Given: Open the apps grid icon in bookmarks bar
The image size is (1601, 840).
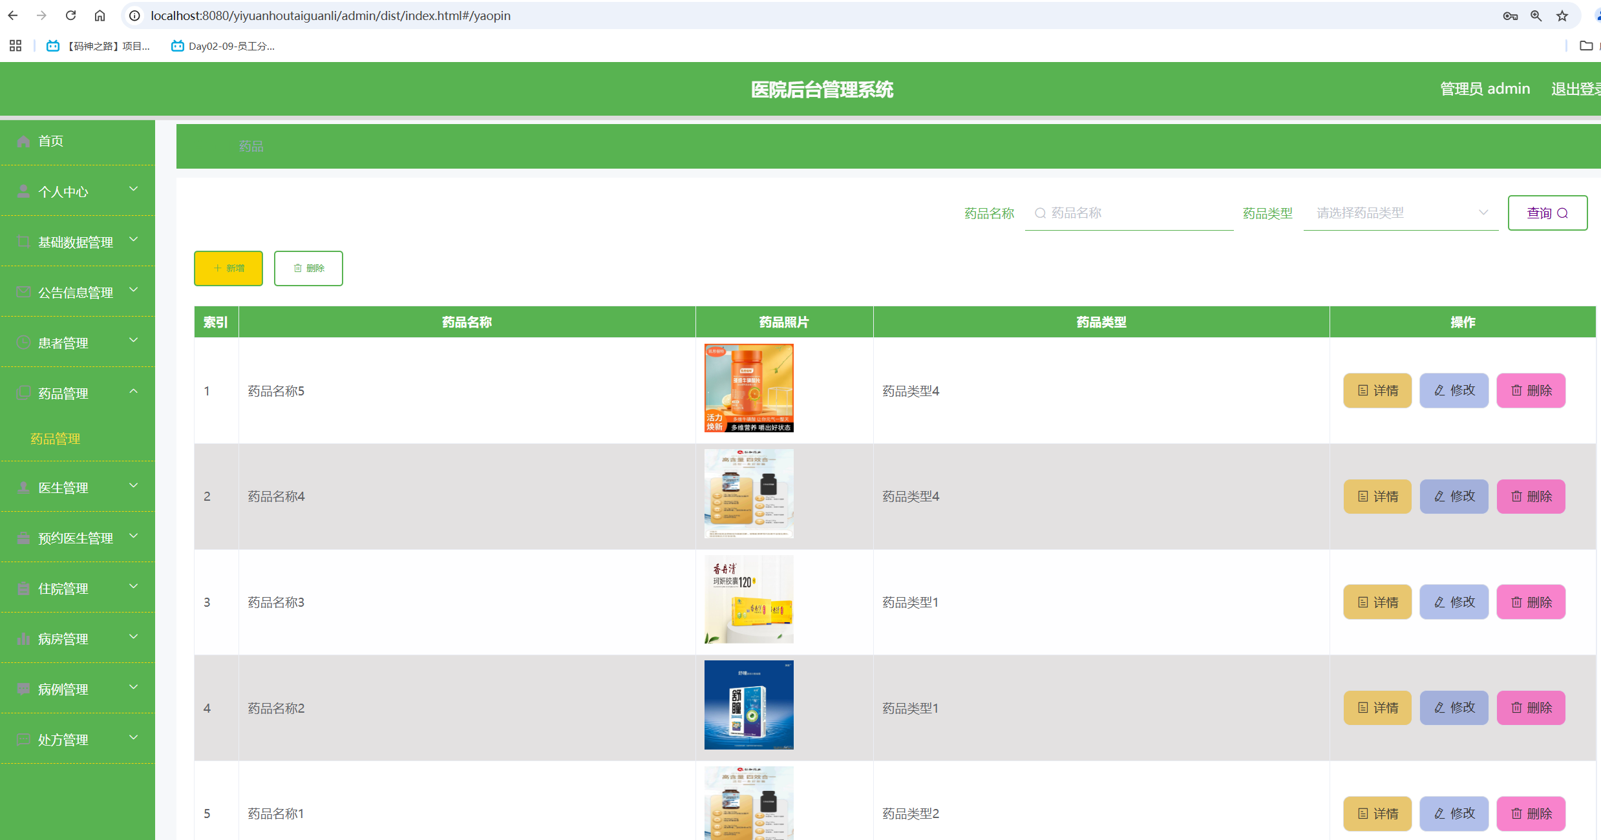Looking at the screenshot, I should 16,46.
